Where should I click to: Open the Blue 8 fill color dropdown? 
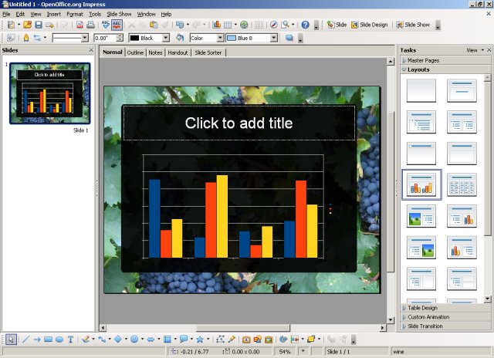(x=274, y=38)
